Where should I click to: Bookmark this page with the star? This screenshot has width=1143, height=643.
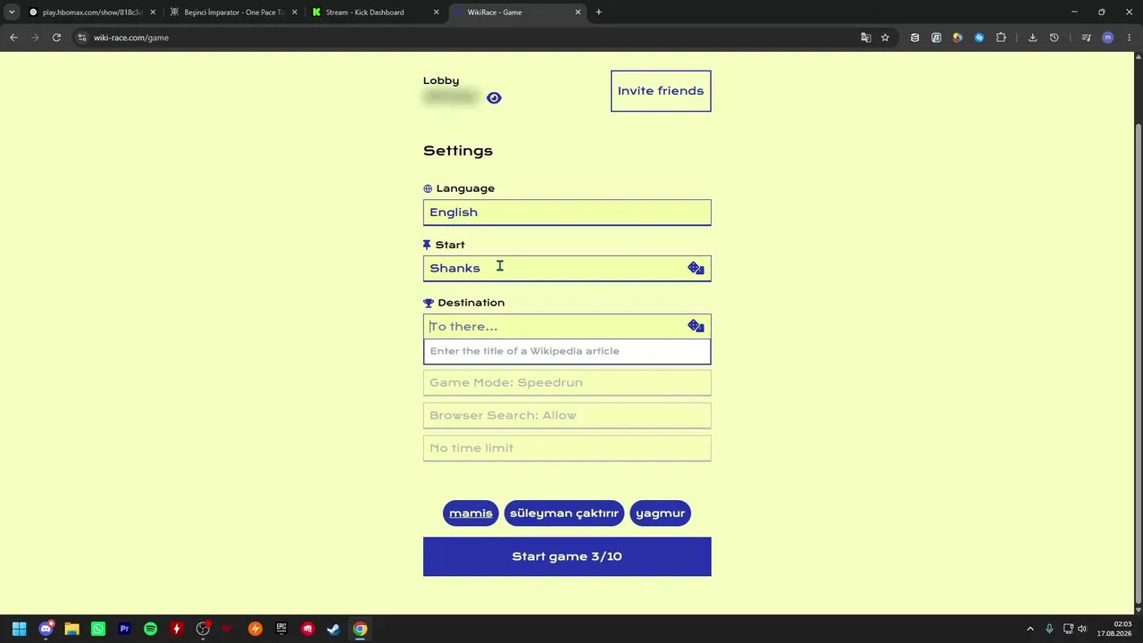[885, 38]
